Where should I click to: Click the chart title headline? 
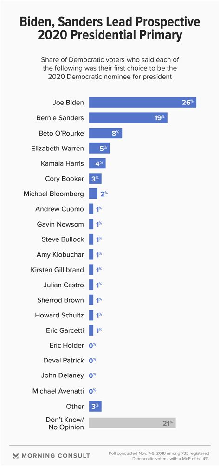[110, 29]
